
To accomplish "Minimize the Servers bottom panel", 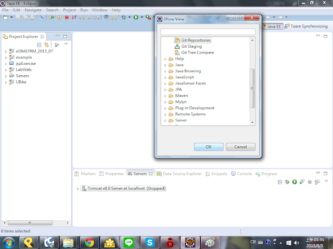I will point(318,173).
